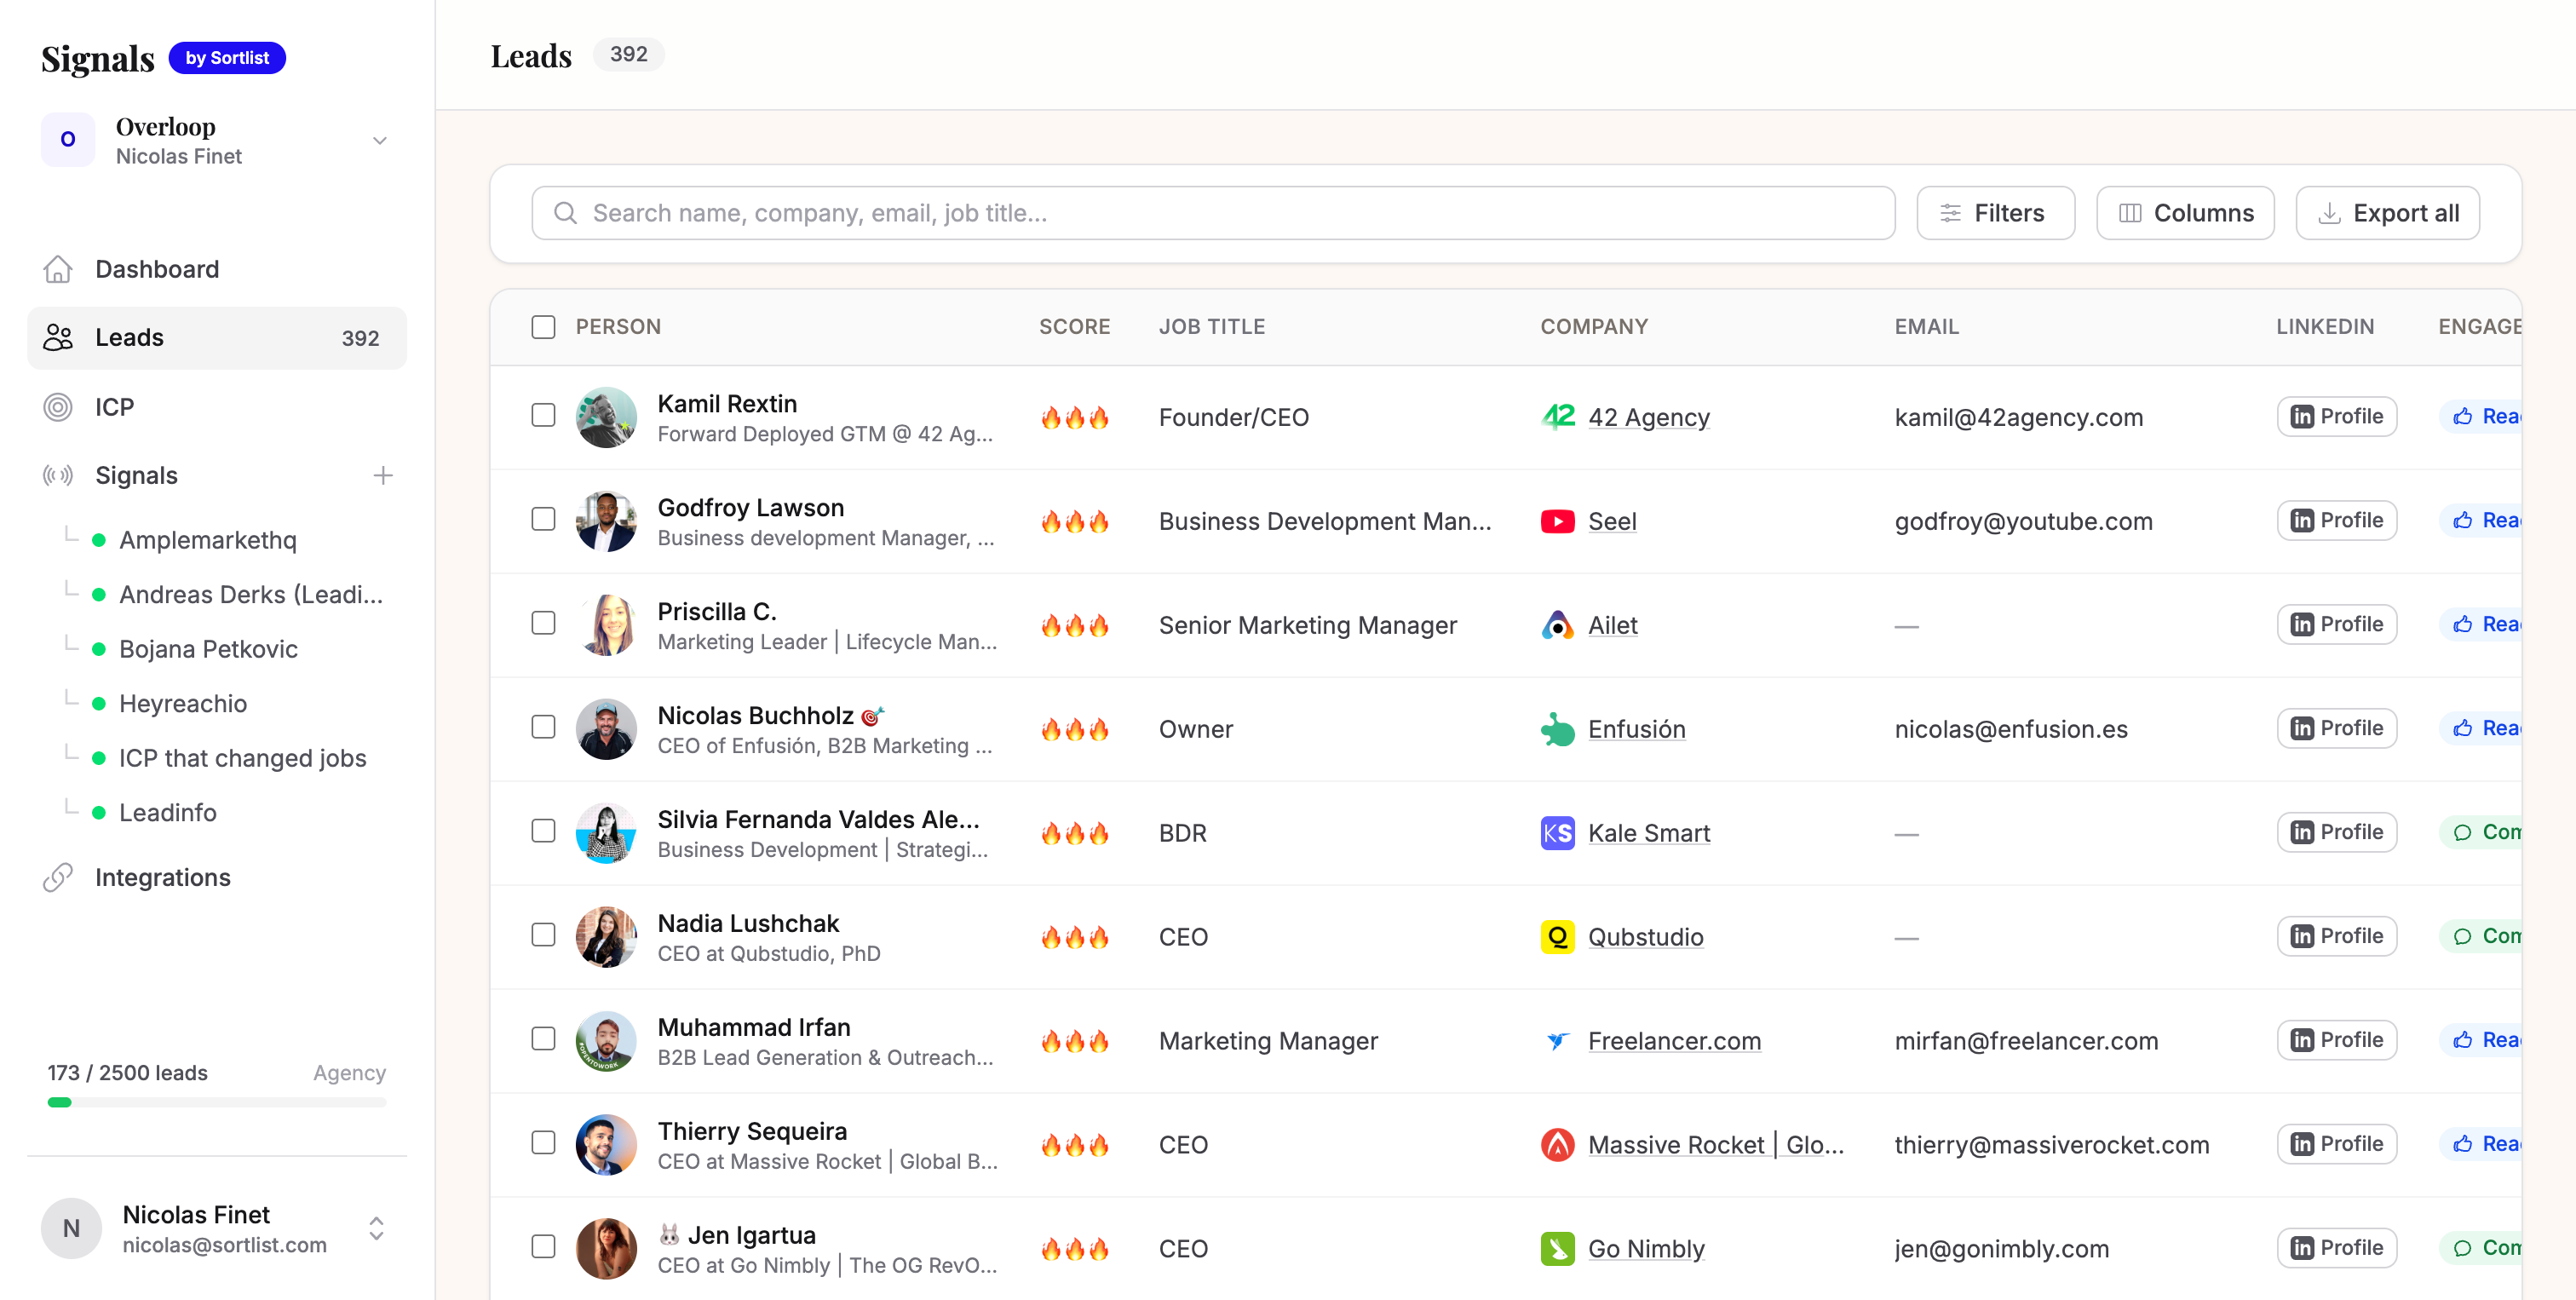Click the Go Nimbly logo

(1558, 1249)
